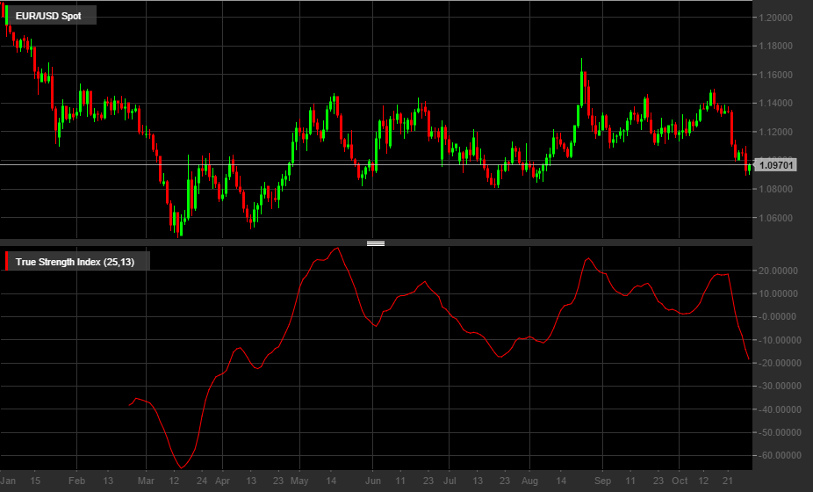813x492 pixels.
Task: Click the 24 date label after Mar
Action: click(202, 481)
